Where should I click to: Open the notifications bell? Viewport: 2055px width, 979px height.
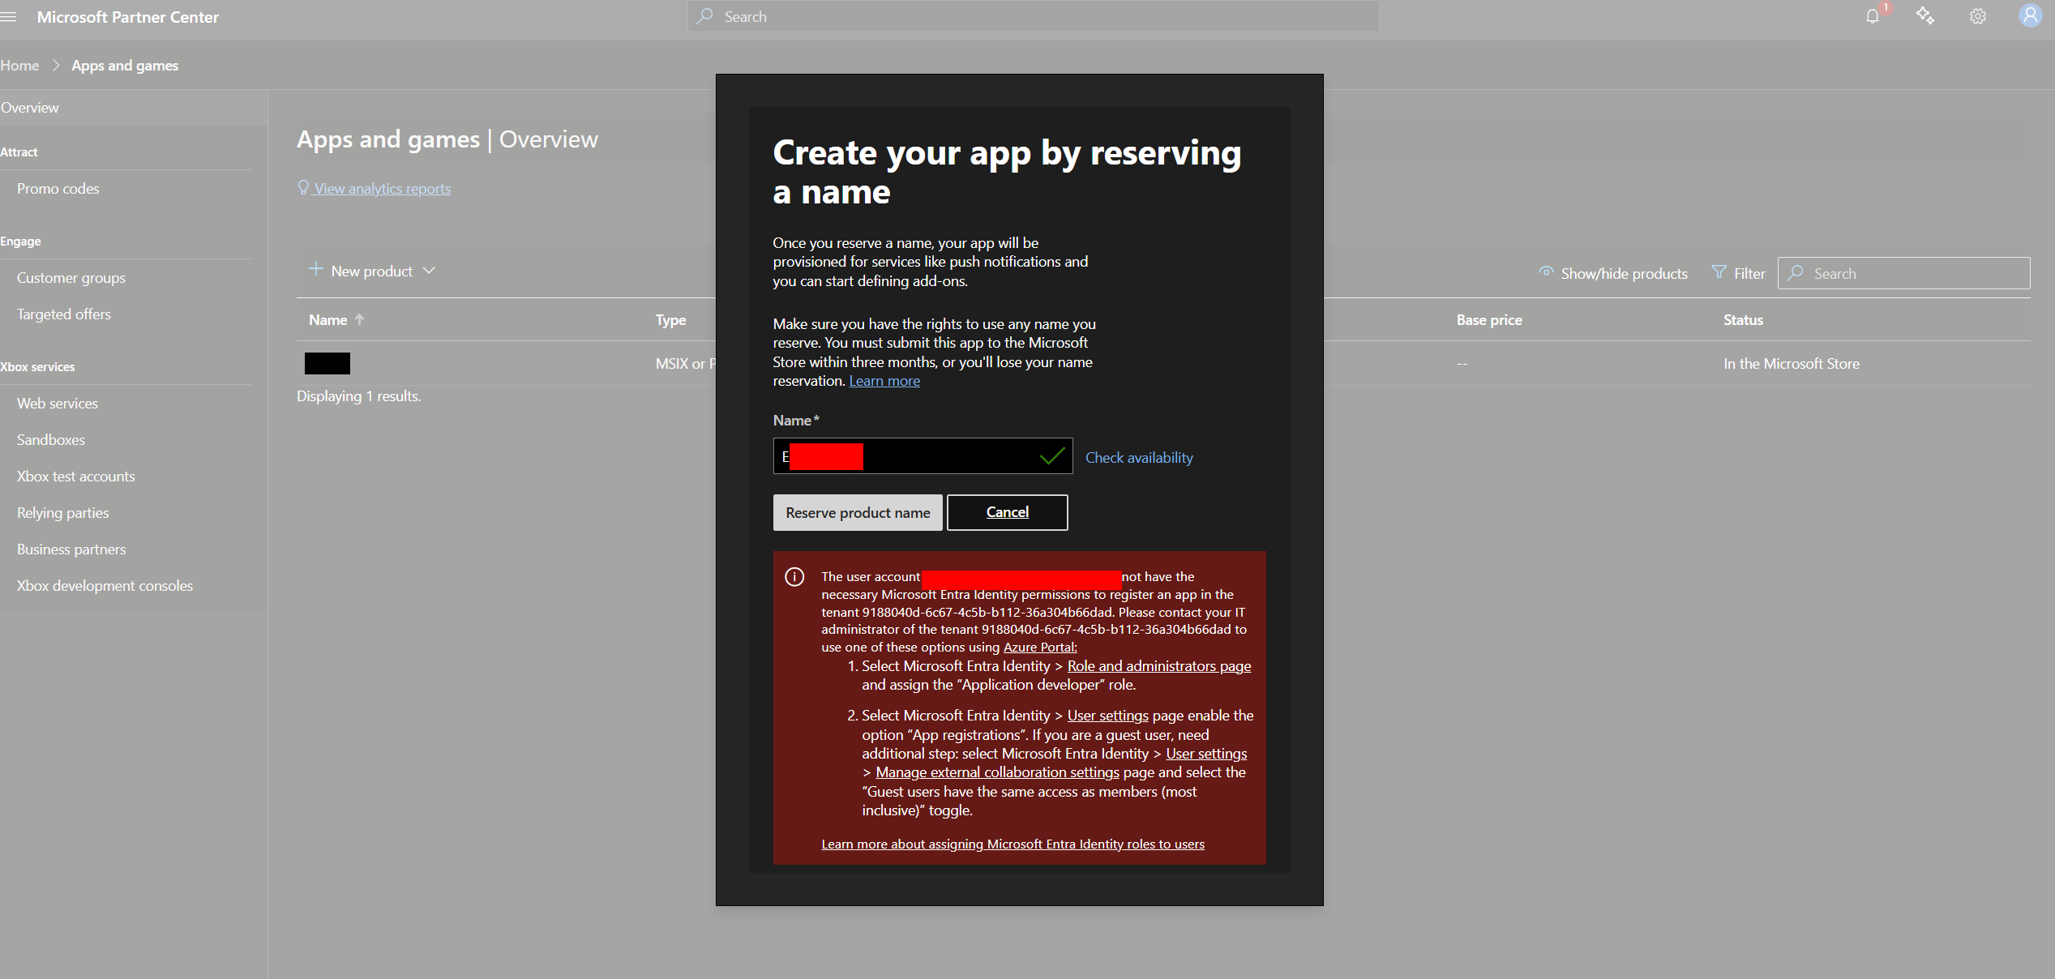coord(1873,16)
